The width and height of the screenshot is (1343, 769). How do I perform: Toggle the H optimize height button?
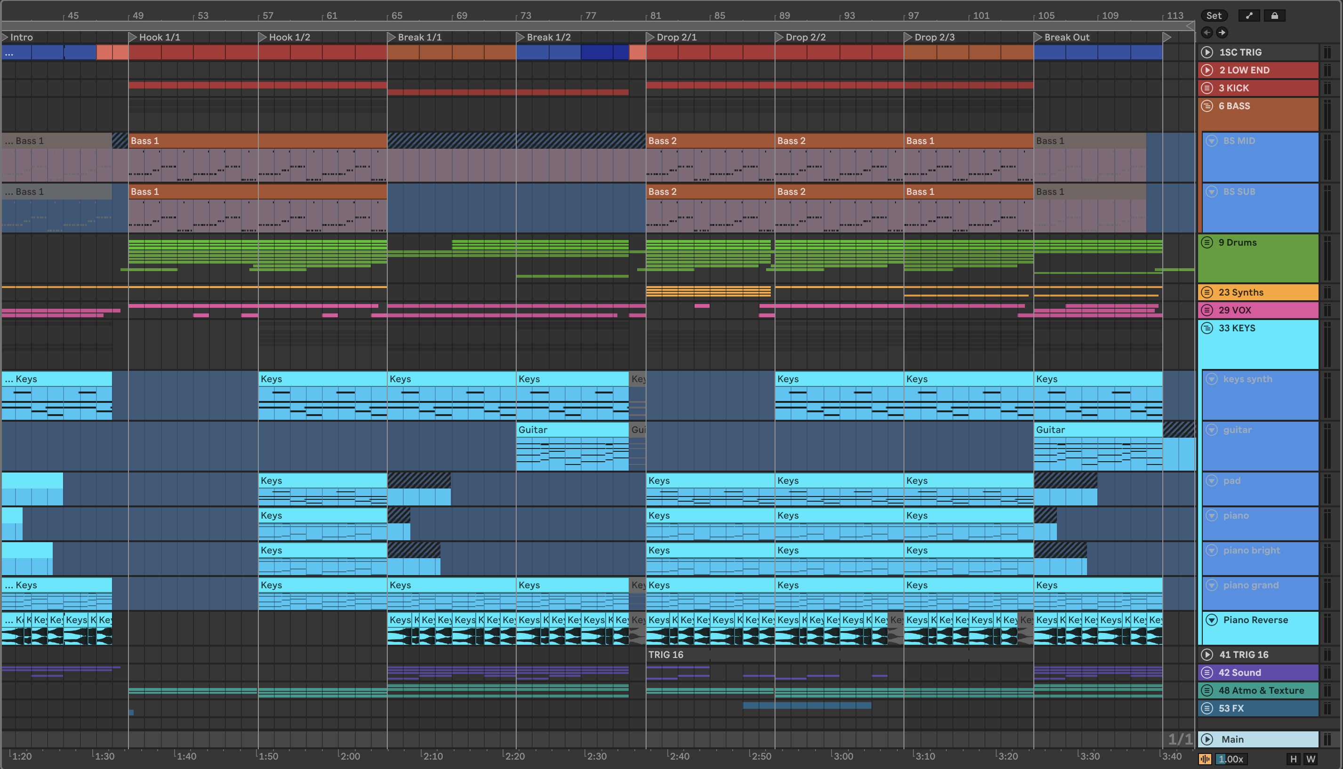coord(1294,759)
